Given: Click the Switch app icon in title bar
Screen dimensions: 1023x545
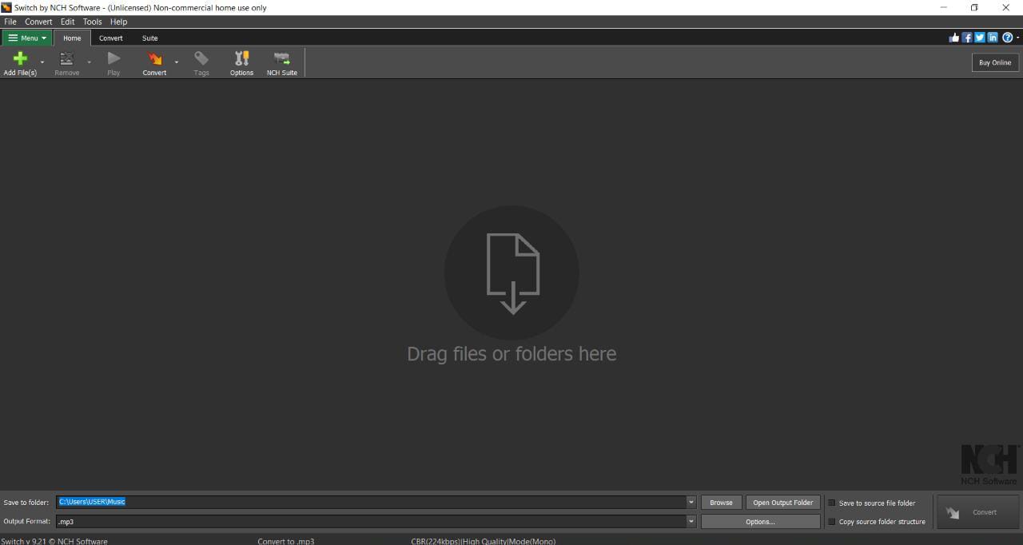Looking at the screenshot, I should (x=6, y=7).
